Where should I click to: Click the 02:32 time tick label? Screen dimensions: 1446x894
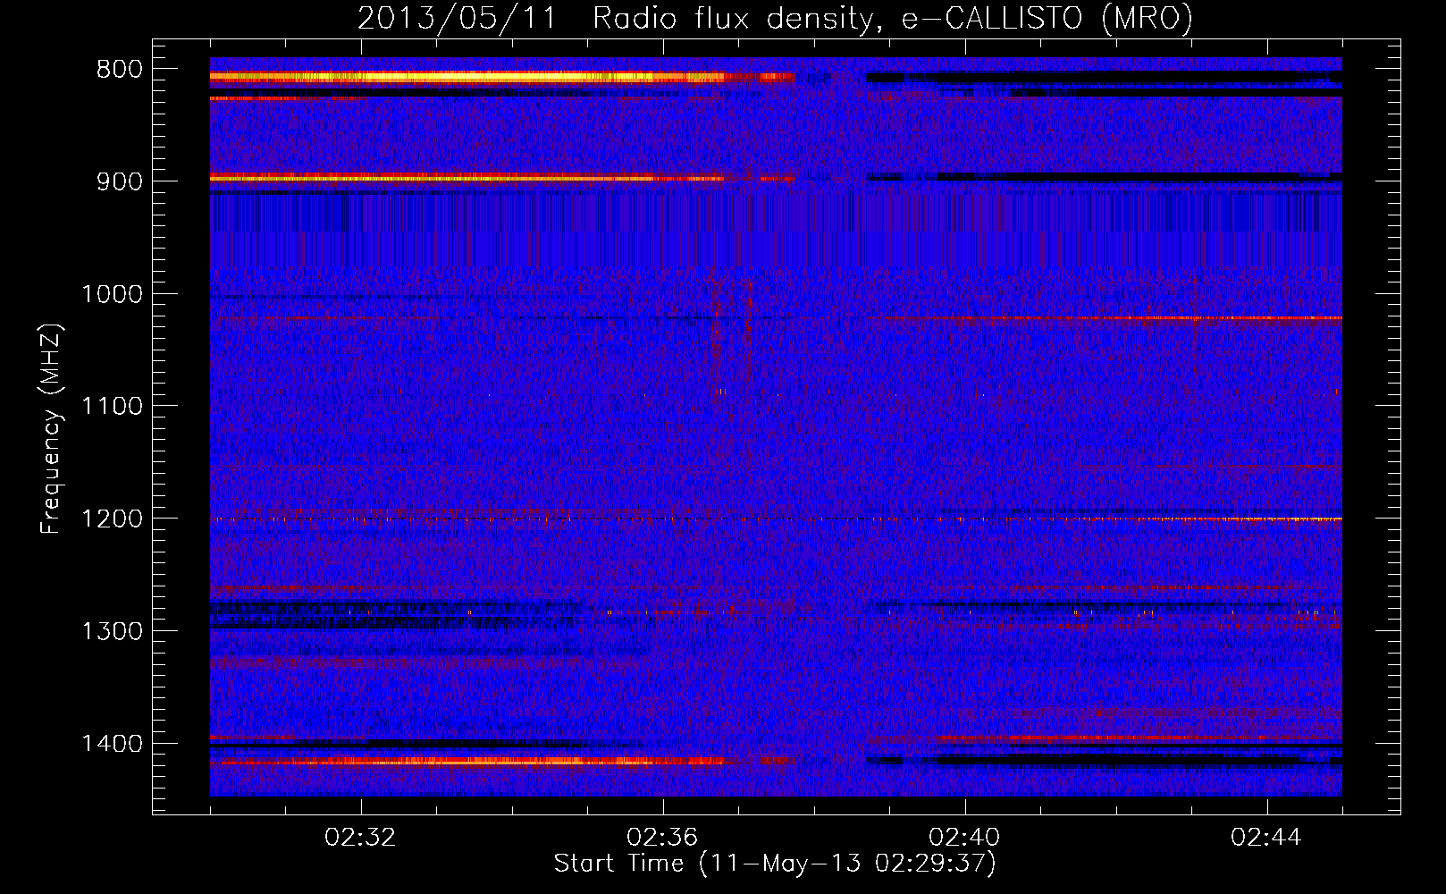361,838
